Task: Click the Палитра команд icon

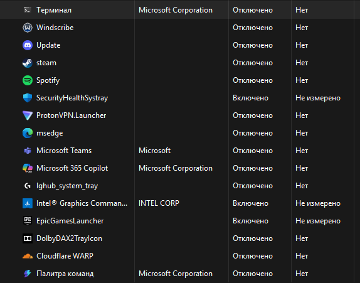Action: 28,274
